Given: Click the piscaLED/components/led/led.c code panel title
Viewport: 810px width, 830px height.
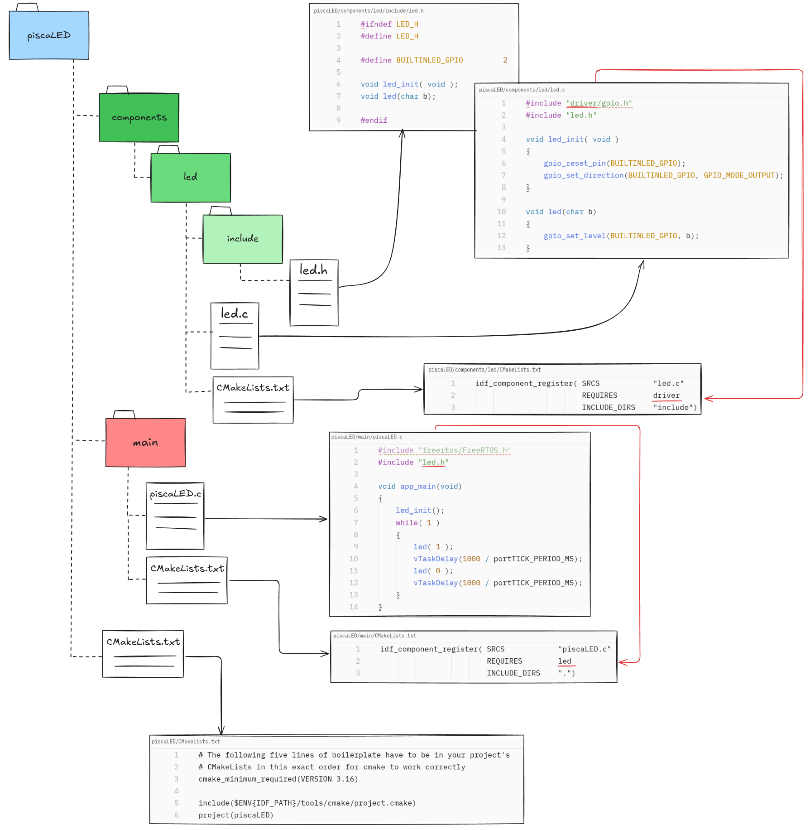Looking at the screenshot, I should [x=522, y=90].
